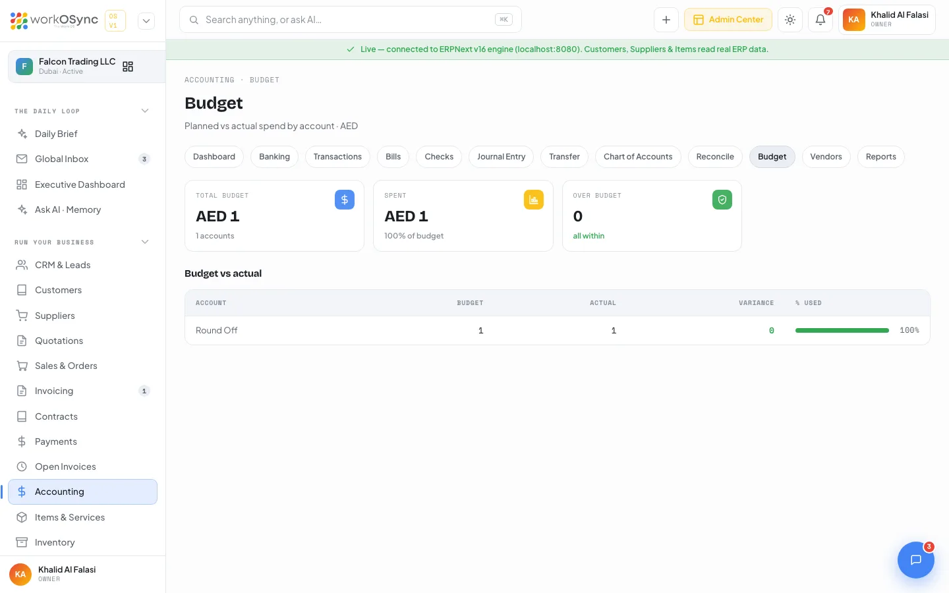Open the workspace switcher grid icon
The width and height of the screenshot is (949, 593).
point(128,67)
